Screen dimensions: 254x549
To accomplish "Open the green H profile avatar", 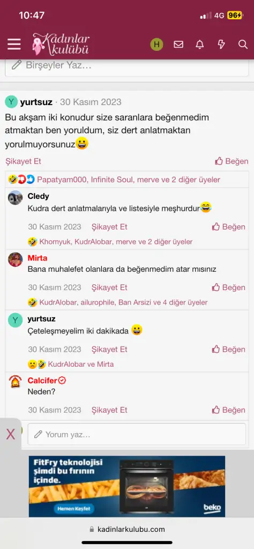I will (156, 44).
